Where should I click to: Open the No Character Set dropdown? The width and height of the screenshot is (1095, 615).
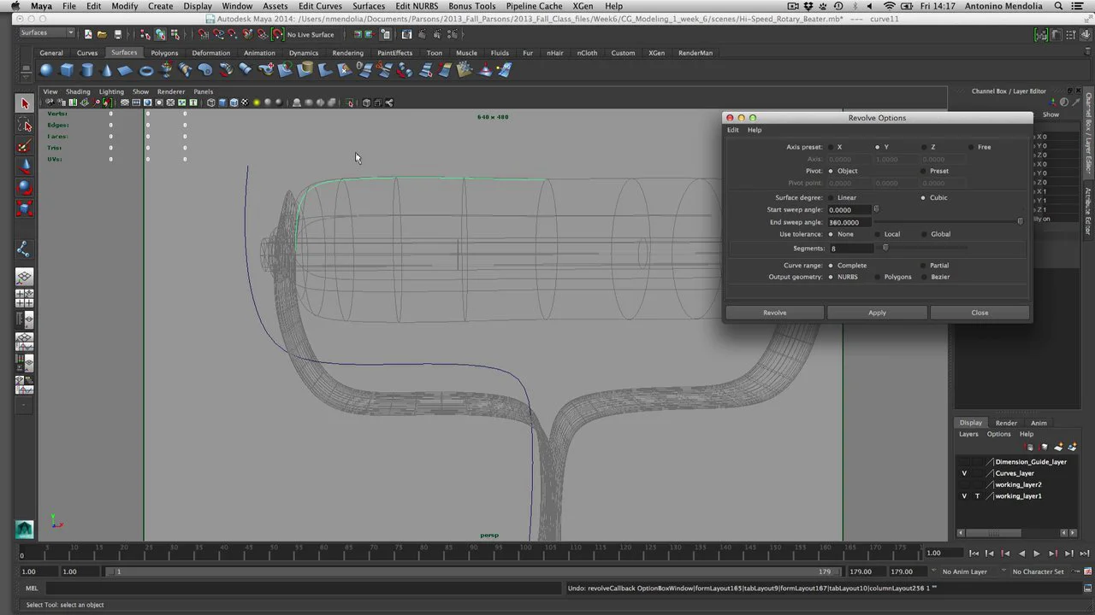point(1038,571)
